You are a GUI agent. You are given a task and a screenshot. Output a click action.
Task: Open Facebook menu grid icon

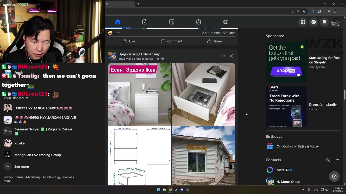click(303, 22)
